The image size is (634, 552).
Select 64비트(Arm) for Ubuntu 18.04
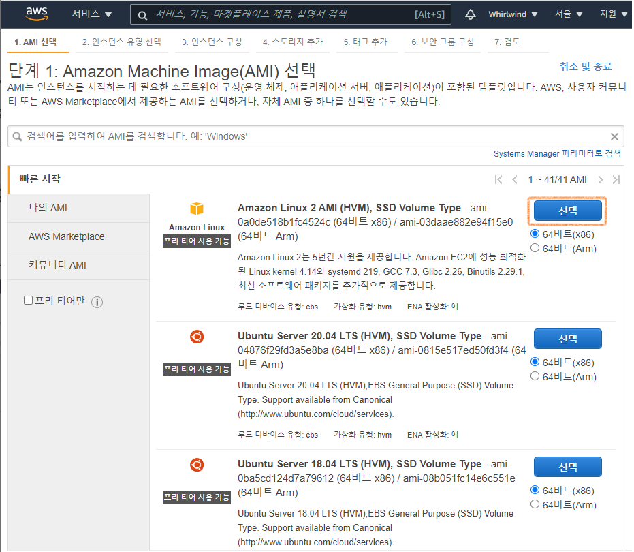tap(535, 504)
